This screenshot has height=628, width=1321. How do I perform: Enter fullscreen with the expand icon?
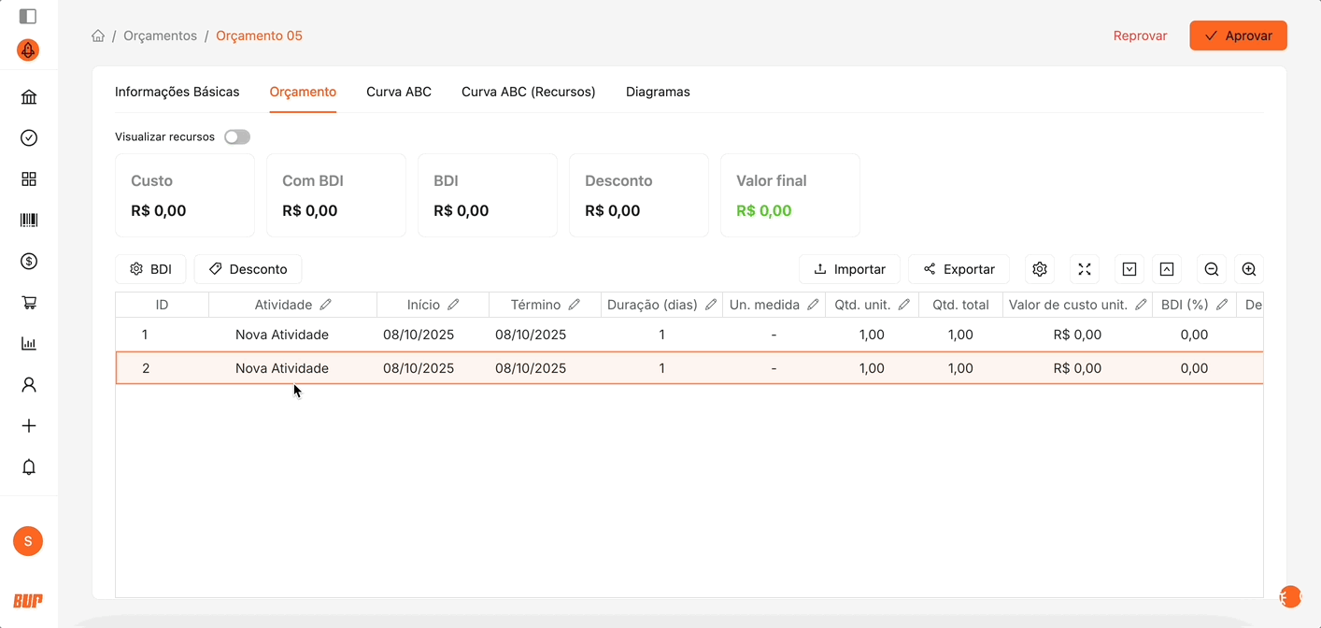[1085, 269]
